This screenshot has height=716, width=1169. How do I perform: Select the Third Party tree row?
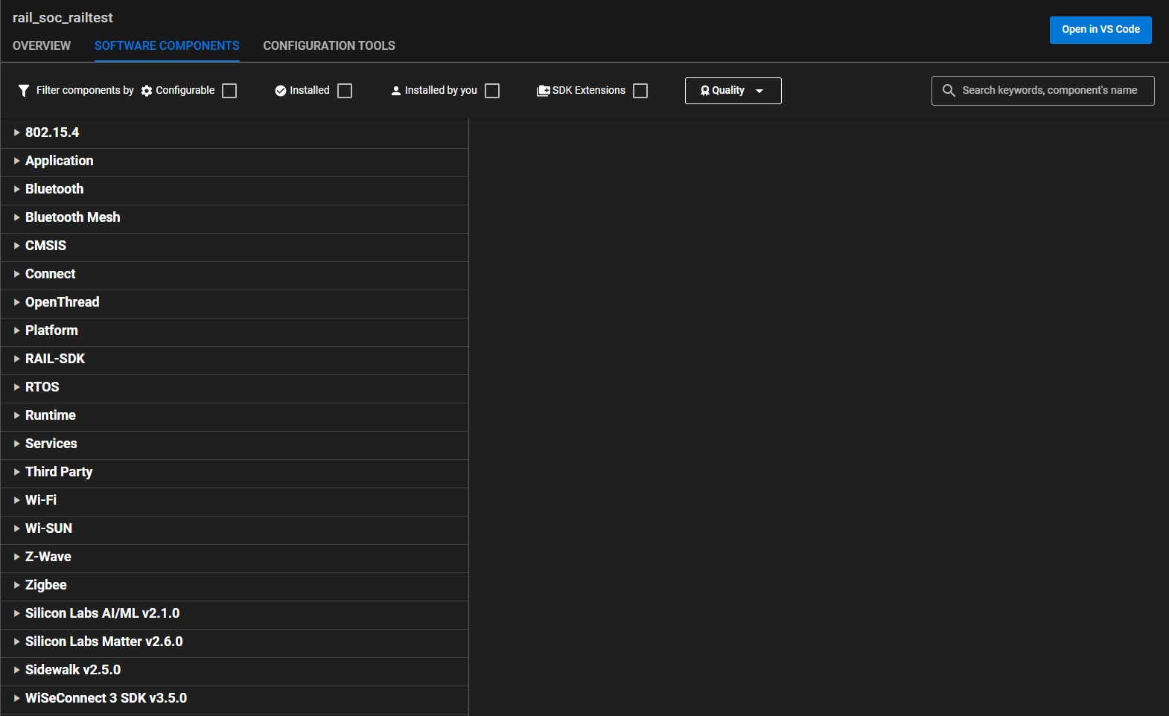[235, 472]
